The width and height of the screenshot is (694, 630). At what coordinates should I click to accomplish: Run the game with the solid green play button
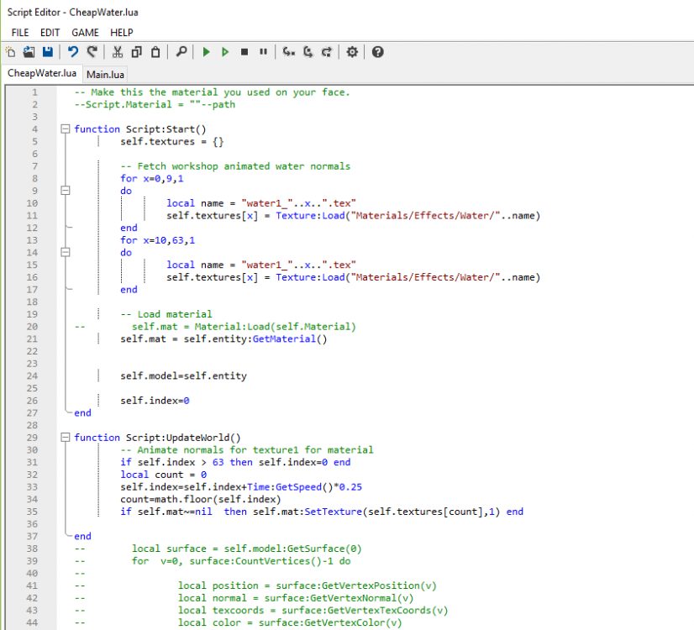(x=206, y=52)
